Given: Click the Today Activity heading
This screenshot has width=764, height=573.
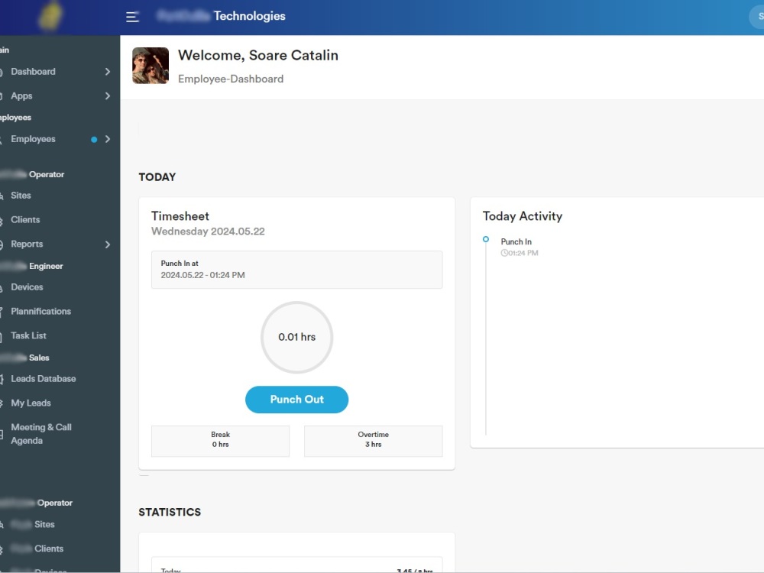Looking at the screenshot, I should [523, 216].
